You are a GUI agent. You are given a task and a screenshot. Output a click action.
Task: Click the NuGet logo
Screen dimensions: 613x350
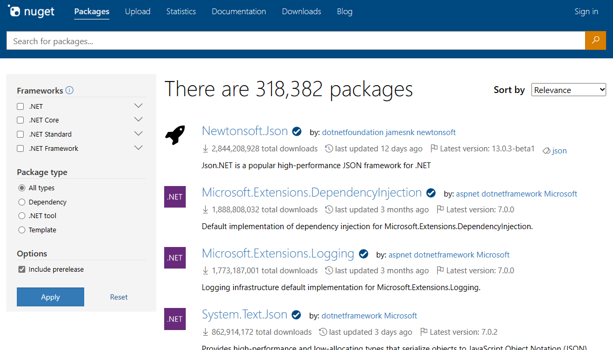pos(31,12)
